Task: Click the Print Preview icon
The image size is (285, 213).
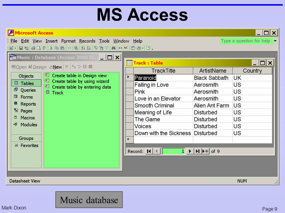Action: coord(39,48)
